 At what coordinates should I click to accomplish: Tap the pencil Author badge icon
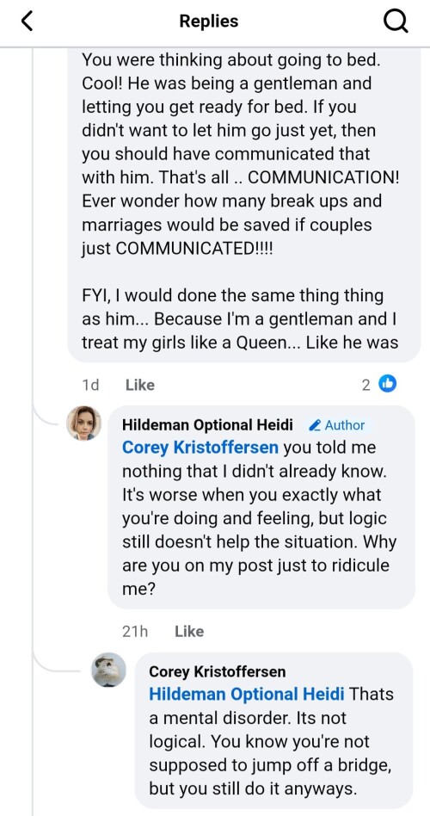click(x=315, y=425)
